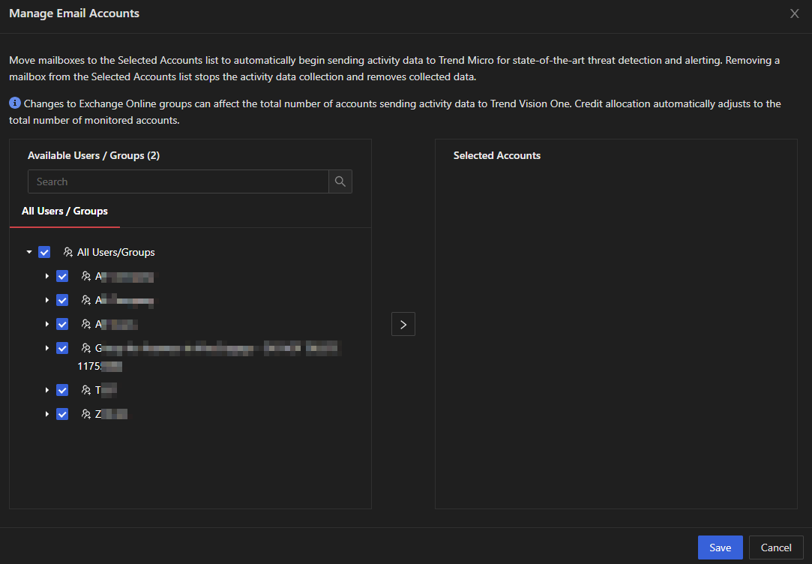Click the move-right arrow button
This screenshot has height=564, width=812.
(x=403, y=324)
